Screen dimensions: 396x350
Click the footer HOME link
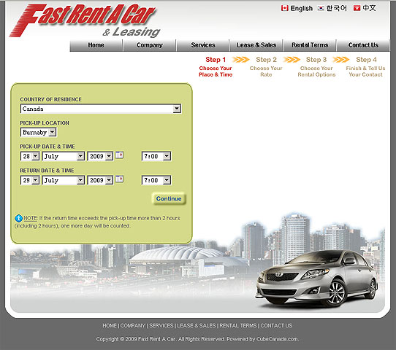[110, 325]
